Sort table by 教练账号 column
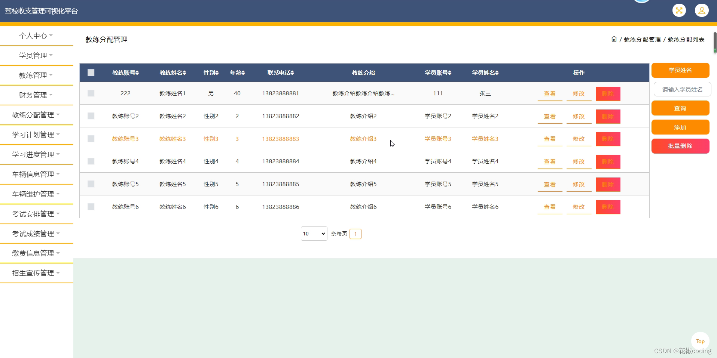 point(126,73)
